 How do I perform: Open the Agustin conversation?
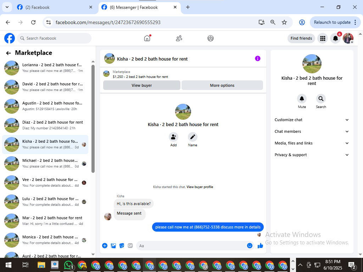45,106
